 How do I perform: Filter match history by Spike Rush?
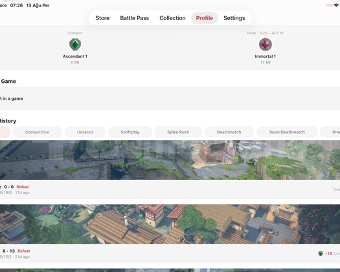178,132
